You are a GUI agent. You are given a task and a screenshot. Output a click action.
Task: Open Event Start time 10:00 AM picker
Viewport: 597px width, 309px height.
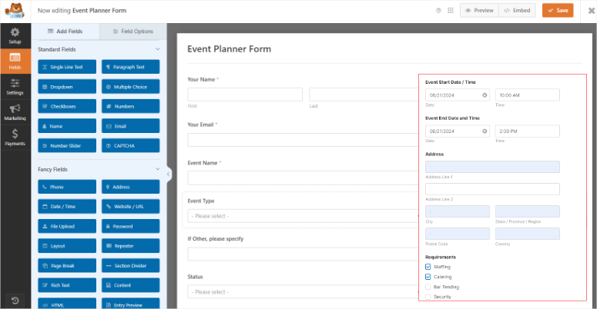click(x=528, y=95)
